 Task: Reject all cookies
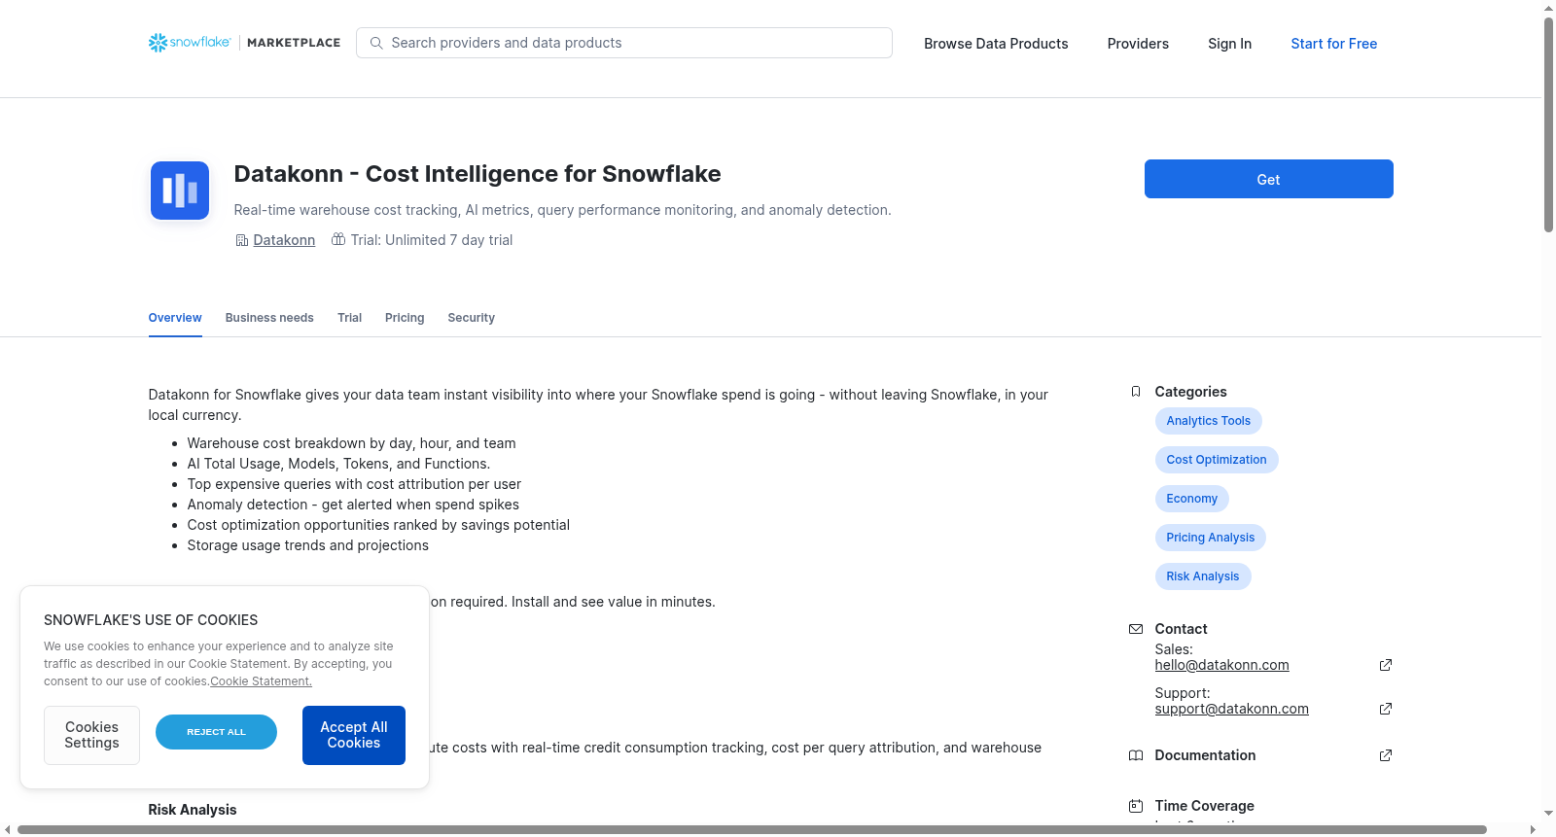[216, 732]
